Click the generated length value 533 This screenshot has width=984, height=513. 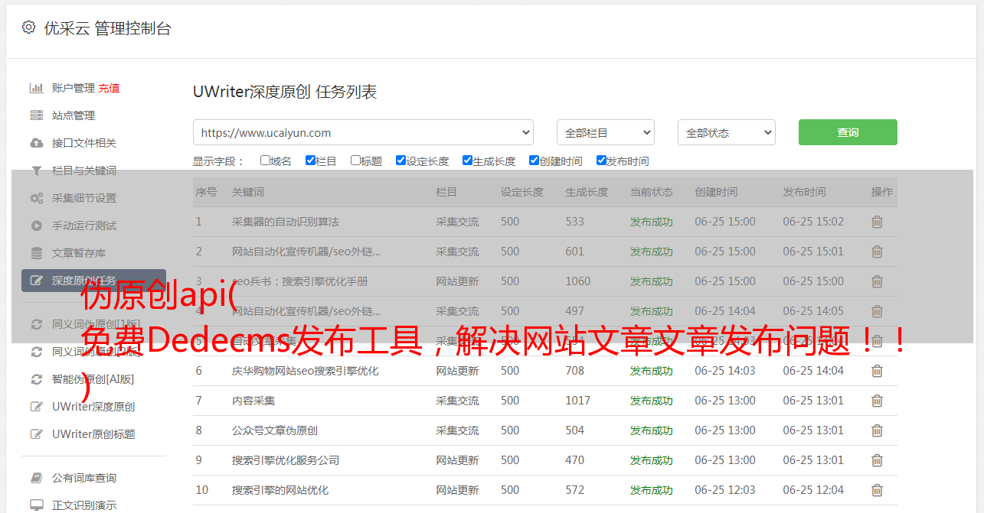[575, 222]
